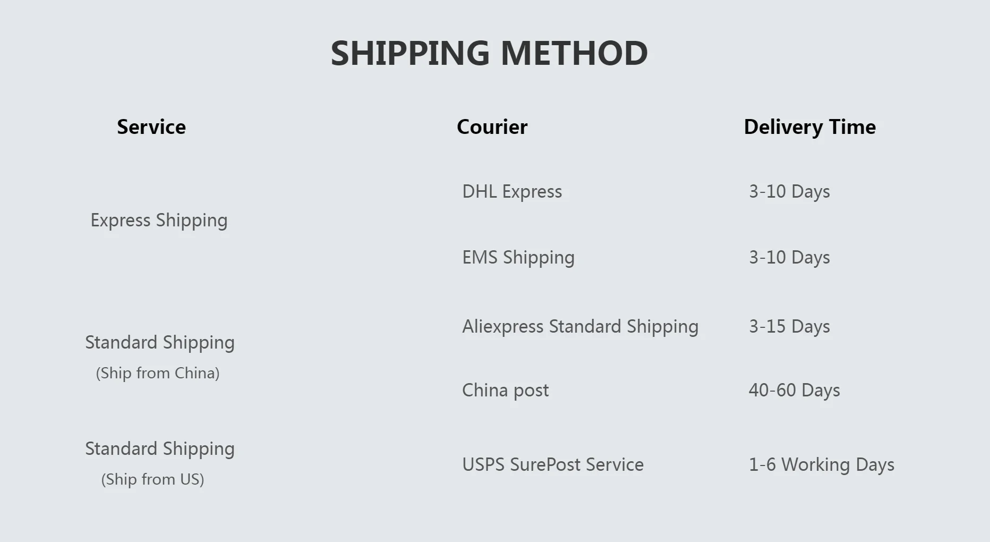Select the China post courier
The image size is (990, 542).
(505, 390)
